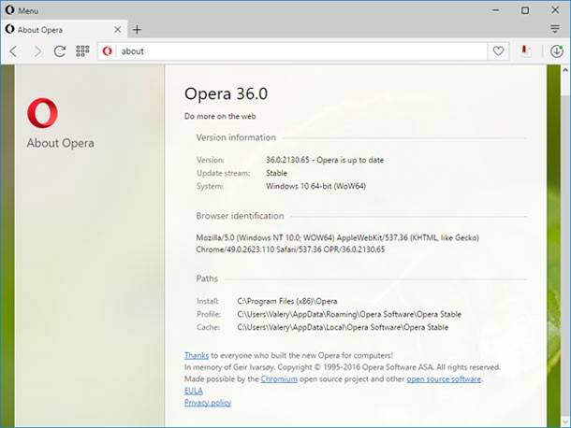Click the Browser identification heading
This screenshot has height=428, width=571.
pos(240,216)
